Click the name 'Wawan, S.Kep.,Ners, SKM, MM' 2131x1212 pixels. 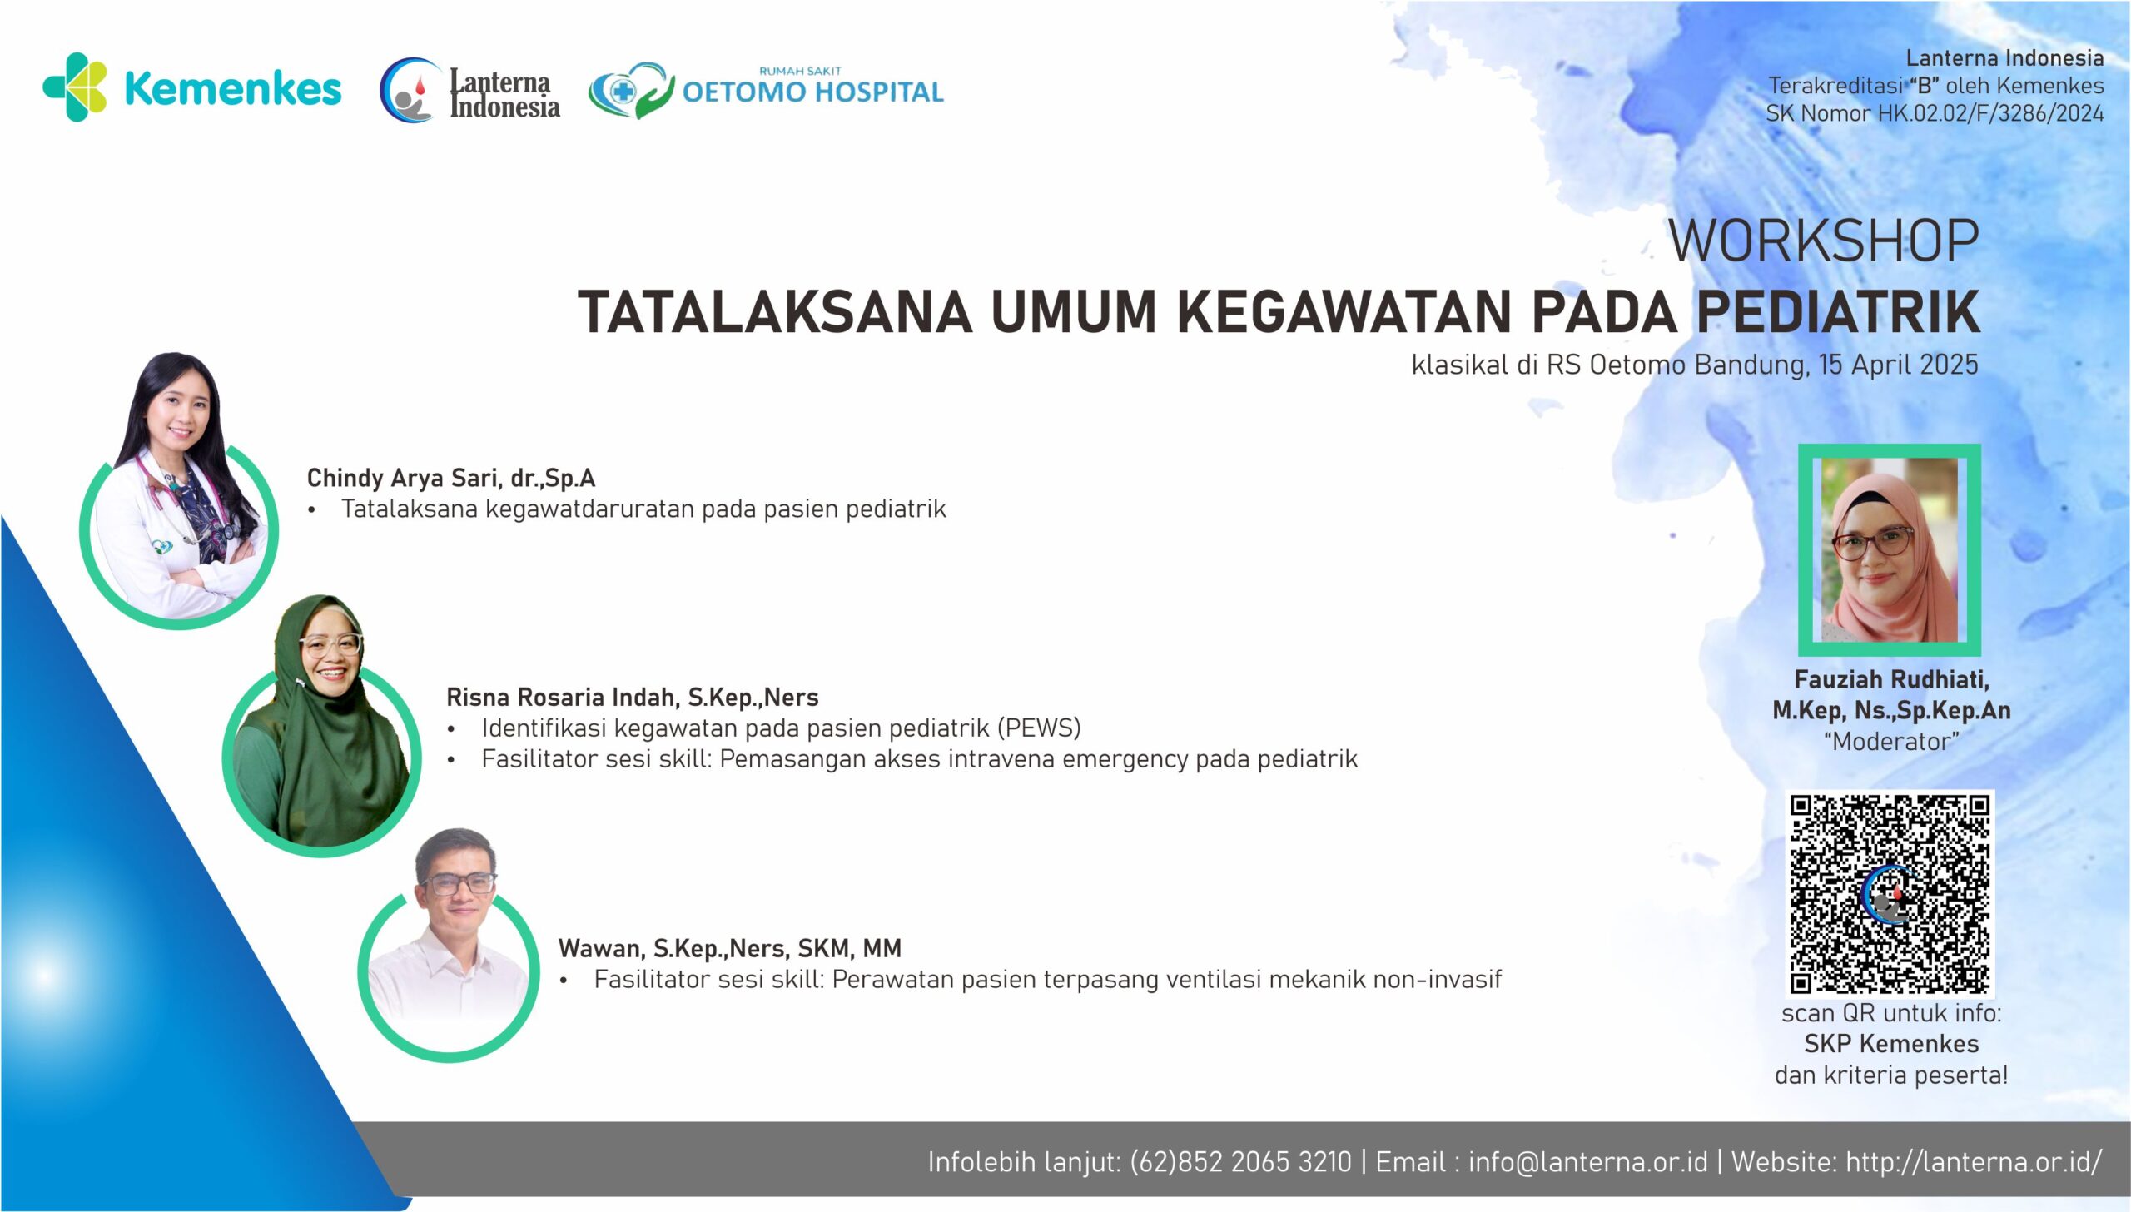730,948
